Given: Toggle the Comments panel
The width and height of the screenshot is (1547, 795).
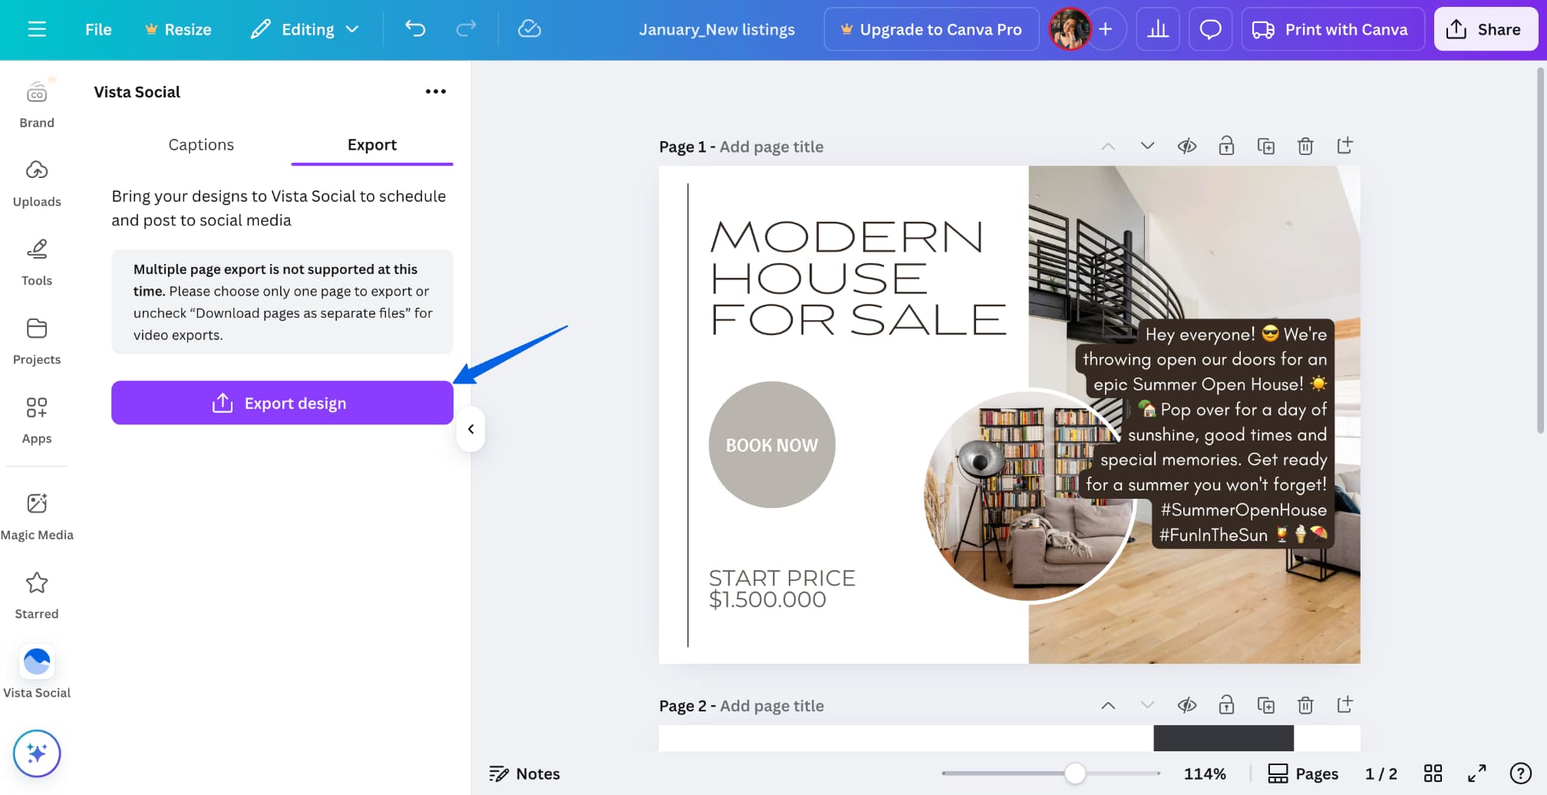Looking at the screenshot, I should [1210, 28].
